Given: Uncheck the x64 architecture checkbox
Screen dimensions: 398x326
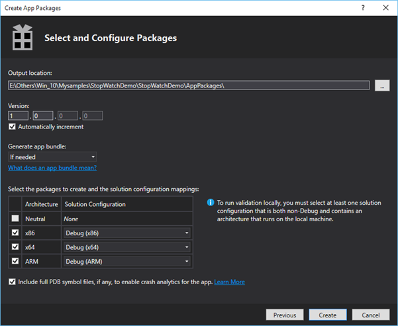Looking at the screenshot, I should tap(15, 247).
